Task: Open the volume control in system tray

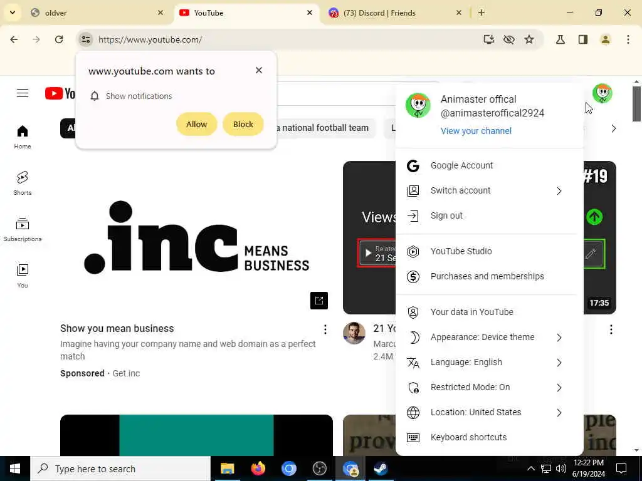Action: [x=561, y=468]
